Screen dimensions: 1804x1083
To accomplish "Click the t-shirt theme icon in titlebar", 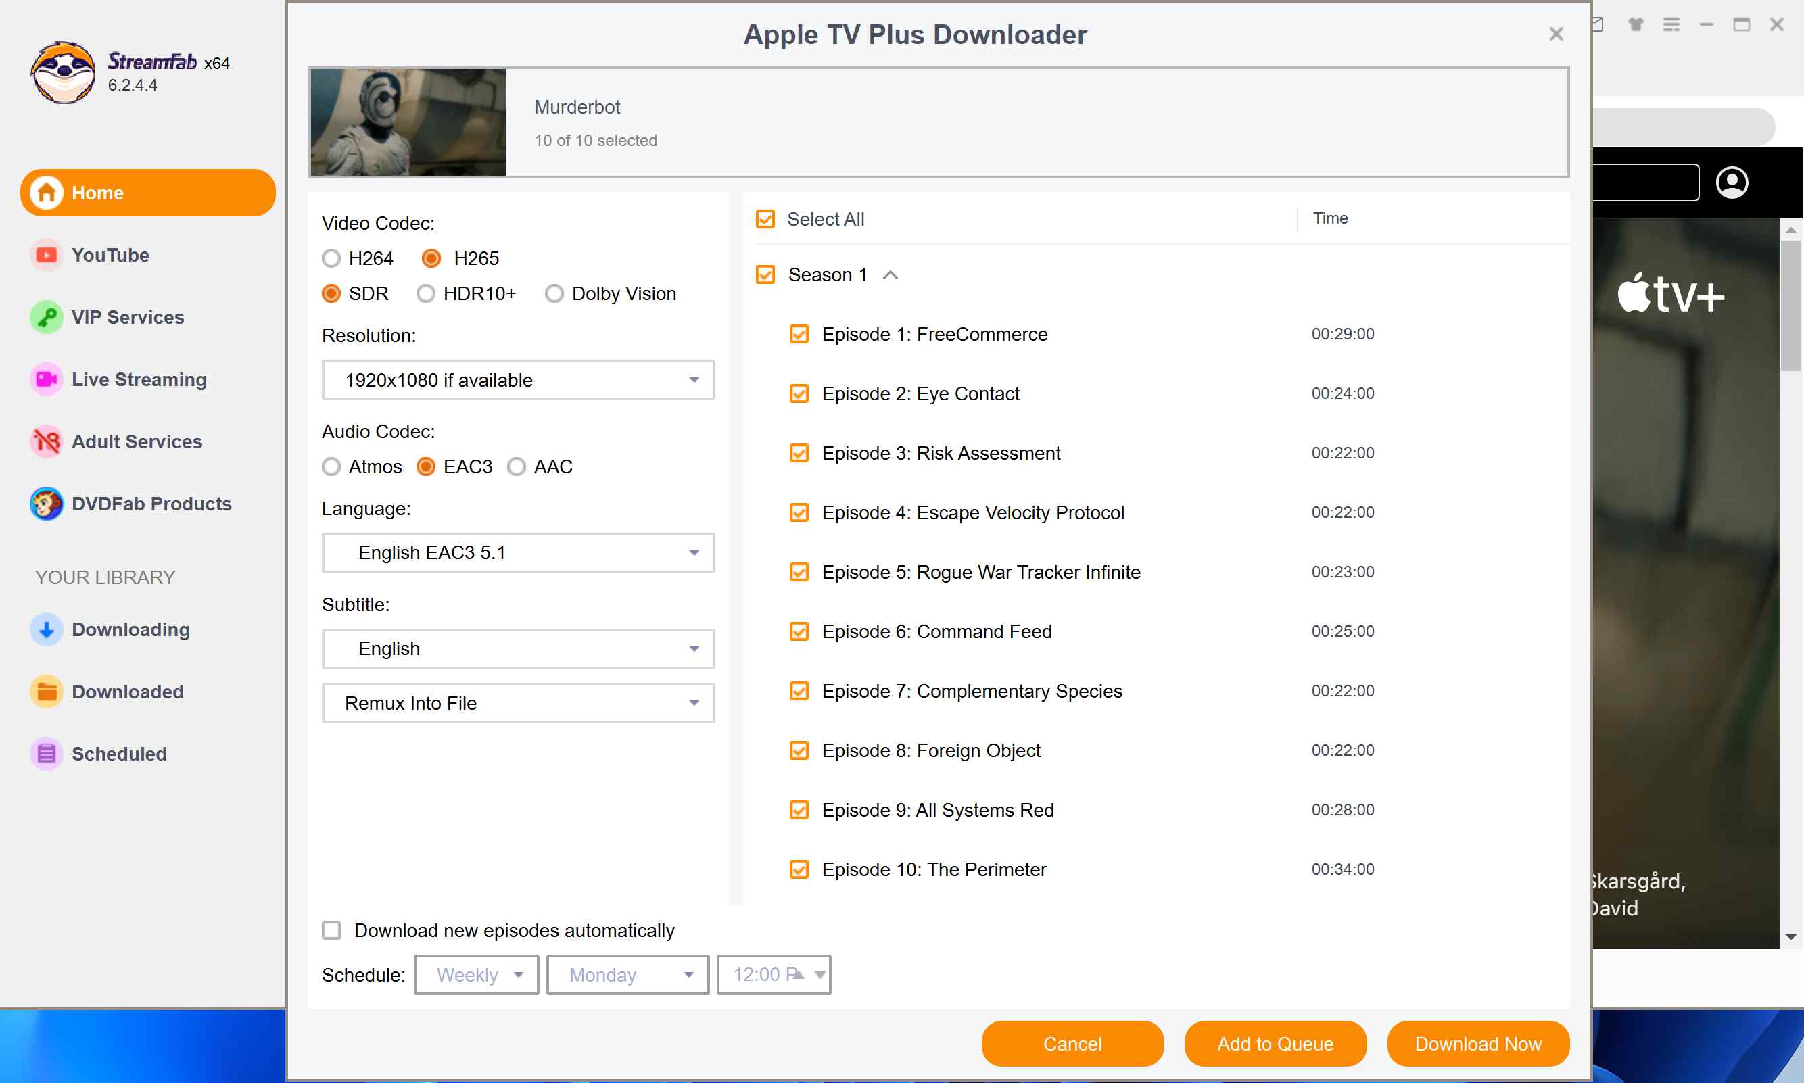I will tap(1636, 24).
